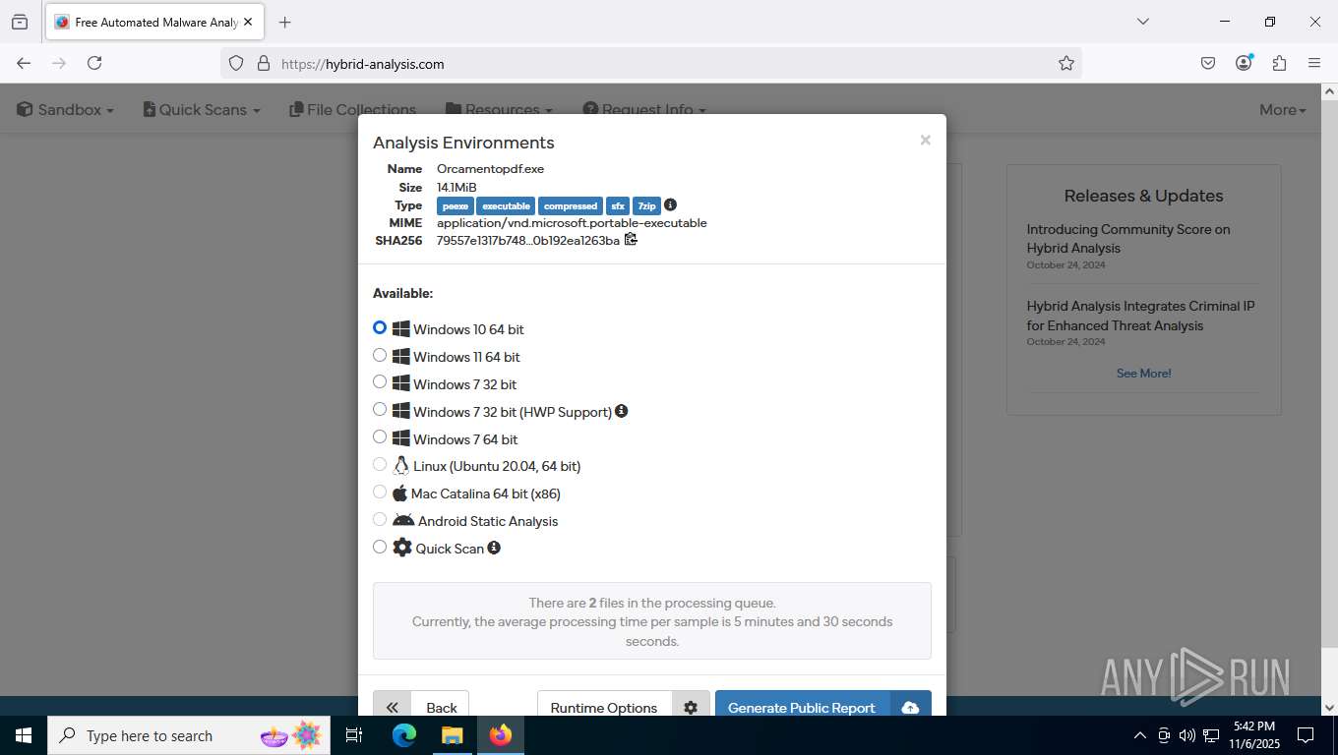
Task: Click the compressed type tag
Action: [571, 205]
